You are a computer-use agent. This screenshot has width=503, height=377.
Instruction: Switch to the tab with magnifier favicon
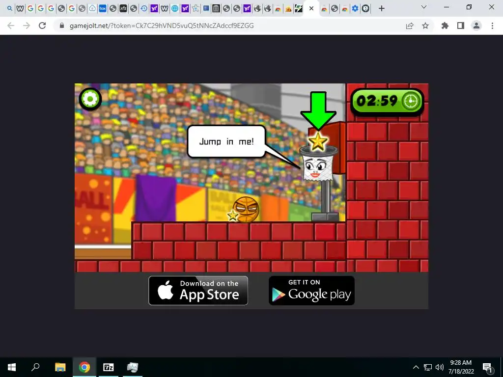coord(10,9)
